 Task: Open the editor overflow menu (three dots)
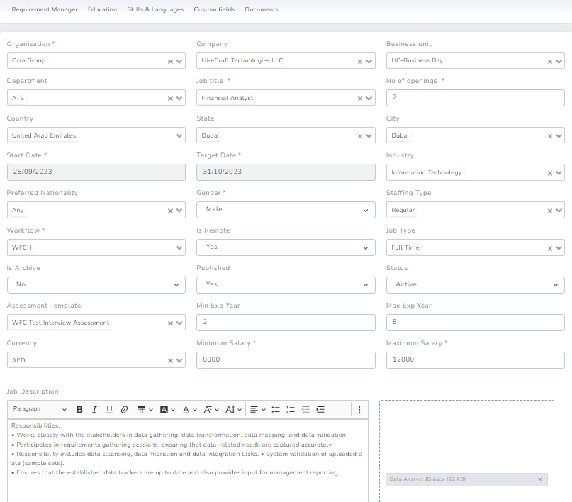[359, 409]
